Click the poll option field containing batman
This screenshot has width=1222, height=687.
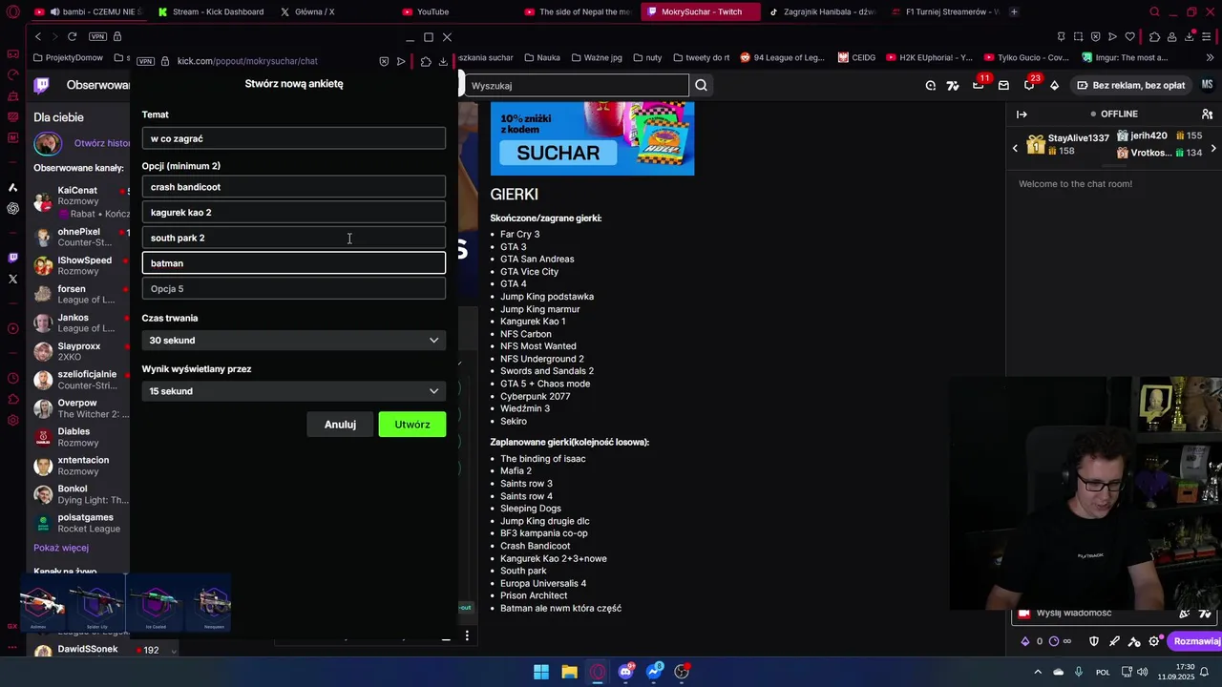[294, 263]
